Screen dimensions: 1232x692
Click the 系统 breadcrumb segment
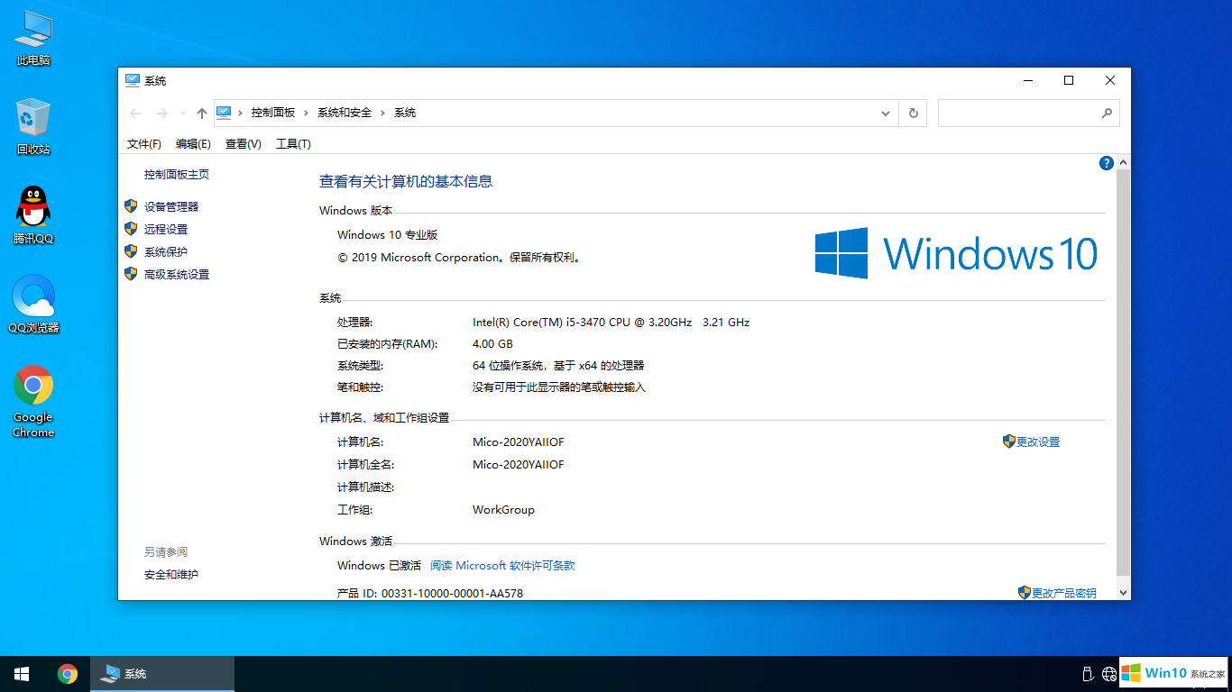tap(405, 113)
